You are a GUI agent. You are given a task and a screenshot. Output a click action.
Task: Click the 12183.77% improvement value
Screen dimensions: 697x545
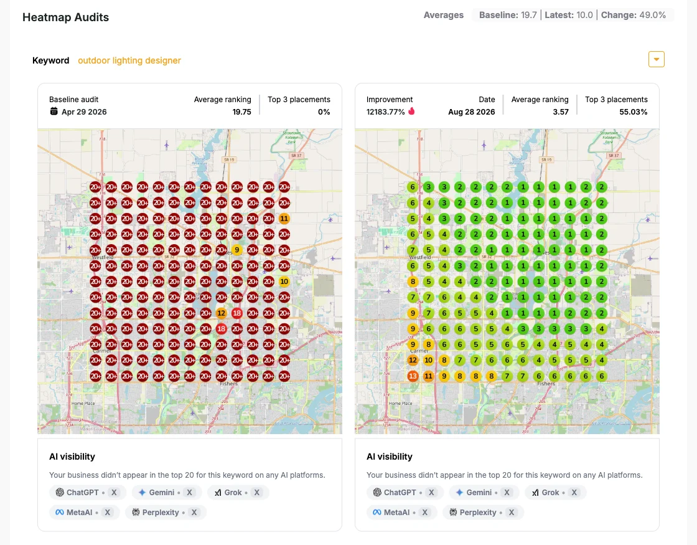coord(385,111)
